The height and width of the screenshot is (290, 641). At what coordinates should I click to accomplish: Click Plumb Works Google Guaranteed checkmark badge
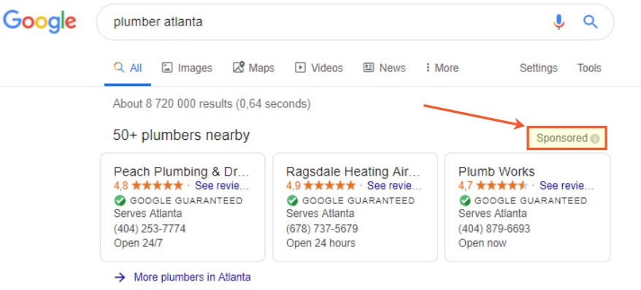pos(464,200)
